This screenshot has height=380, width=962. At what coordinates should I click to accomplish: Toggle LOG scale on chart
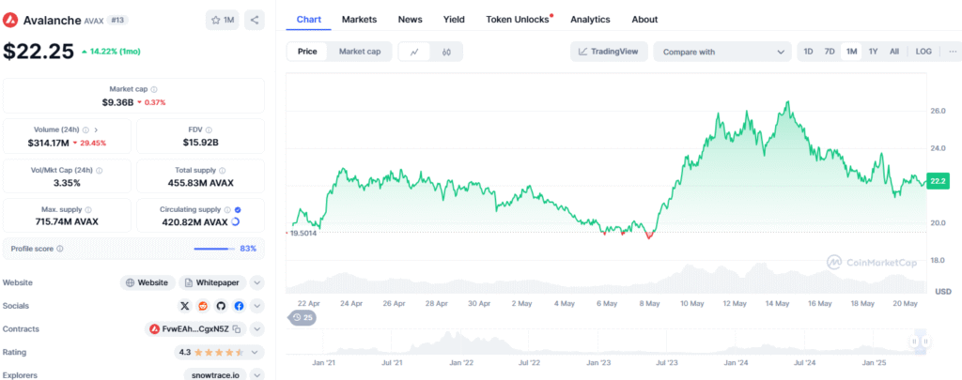pos(923,52)
